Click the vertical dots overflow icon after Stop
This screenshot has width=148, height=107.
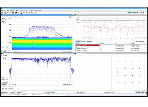click(x=146, y=13)
